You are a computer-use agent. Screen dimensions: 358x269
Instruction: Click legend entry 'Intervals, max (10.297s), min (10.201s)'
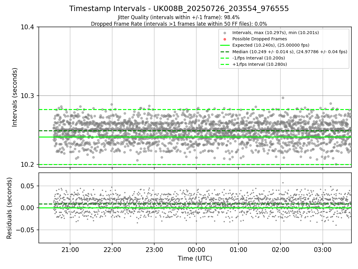coord(276,33)
